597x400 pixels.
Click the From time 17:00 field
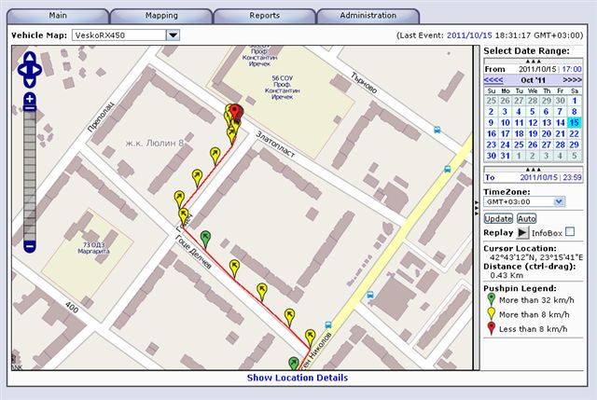tap(571, 69)
